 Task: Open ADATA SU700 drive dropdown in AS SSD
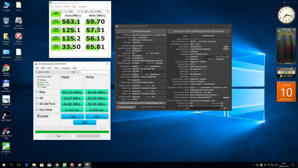[x=52, y=72]
